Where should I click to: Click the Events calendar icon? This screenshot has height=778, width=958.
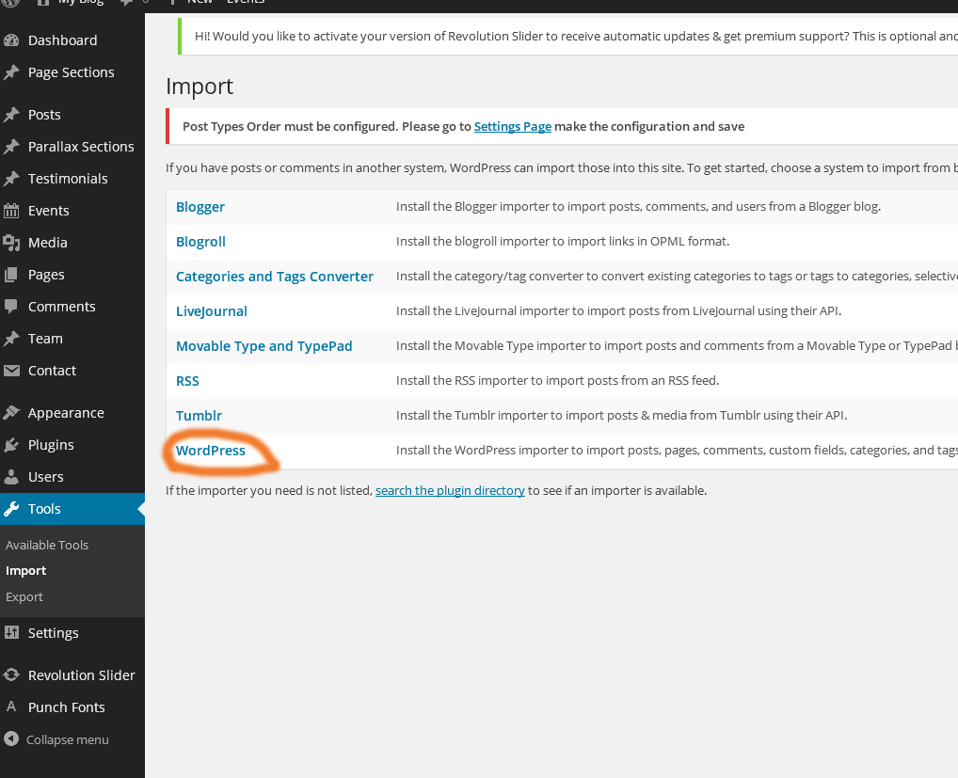click(11, 211)
